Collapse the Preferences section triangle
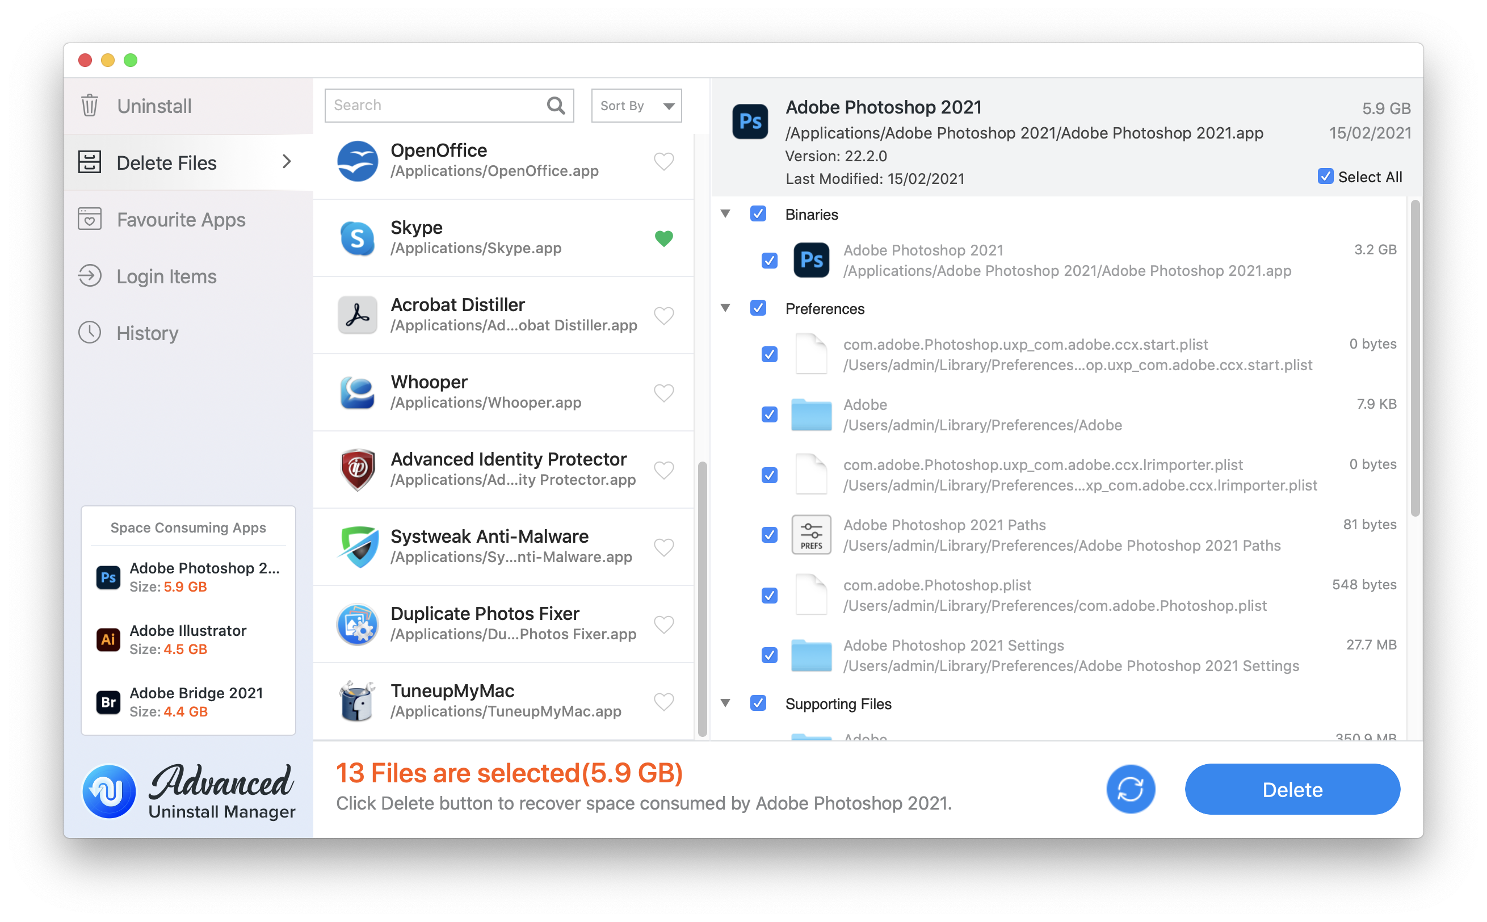Image resolution: width=1487 pixels, height=922 pixels. 725,308
